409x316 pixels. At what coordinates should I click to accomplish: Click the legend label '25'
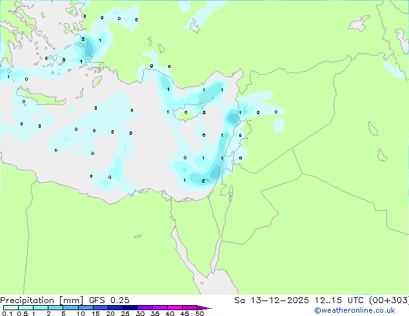point(125,313)
